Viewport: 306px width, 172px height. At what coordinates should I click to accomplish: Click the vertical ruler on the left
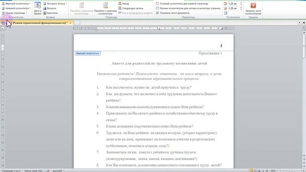tap(2, 100)
